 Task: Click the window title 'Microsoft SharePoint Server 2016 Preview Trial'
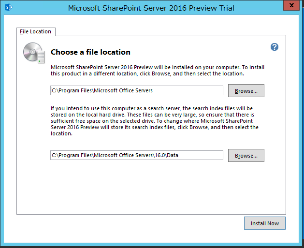point(151,8)
